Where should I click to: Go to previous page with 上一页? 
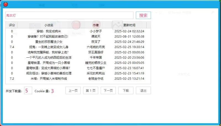(x=73, y=91)
